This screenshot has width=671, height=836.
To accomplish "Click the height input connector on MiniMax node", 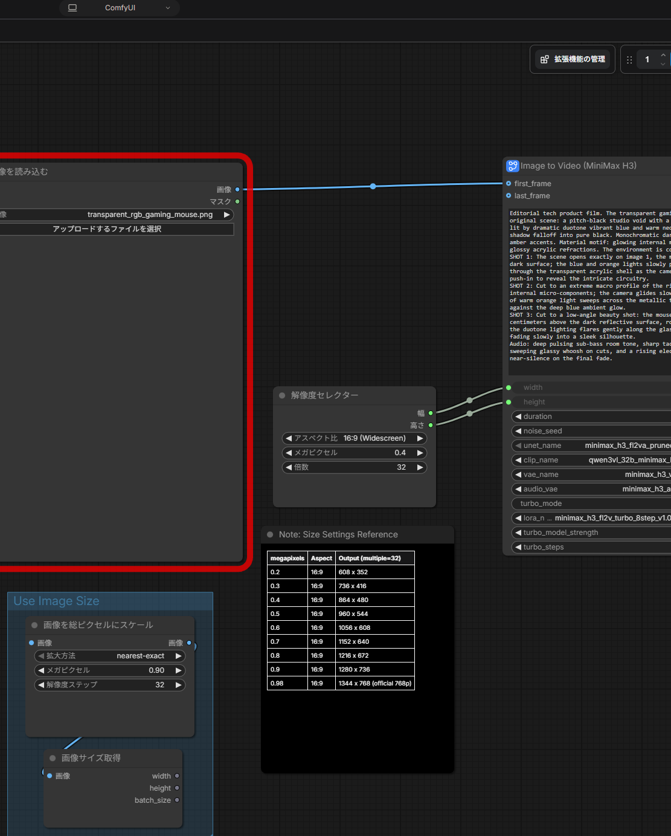I will click(509, 402).
